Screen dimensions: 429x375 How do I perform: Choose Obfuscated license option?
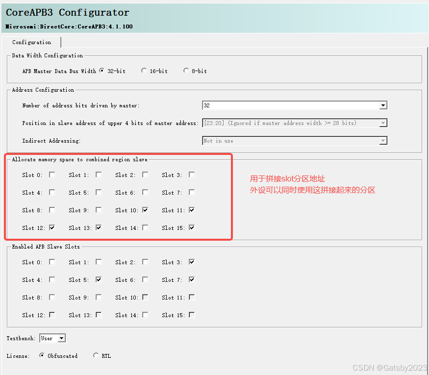tap(42, 355)
